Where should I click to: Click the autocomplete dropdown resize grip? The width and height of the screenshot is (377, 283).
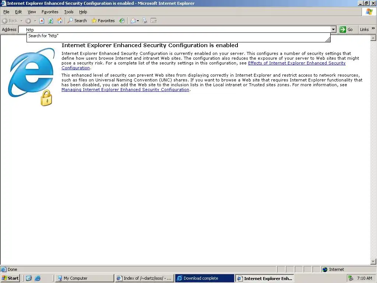pos(328,40)
